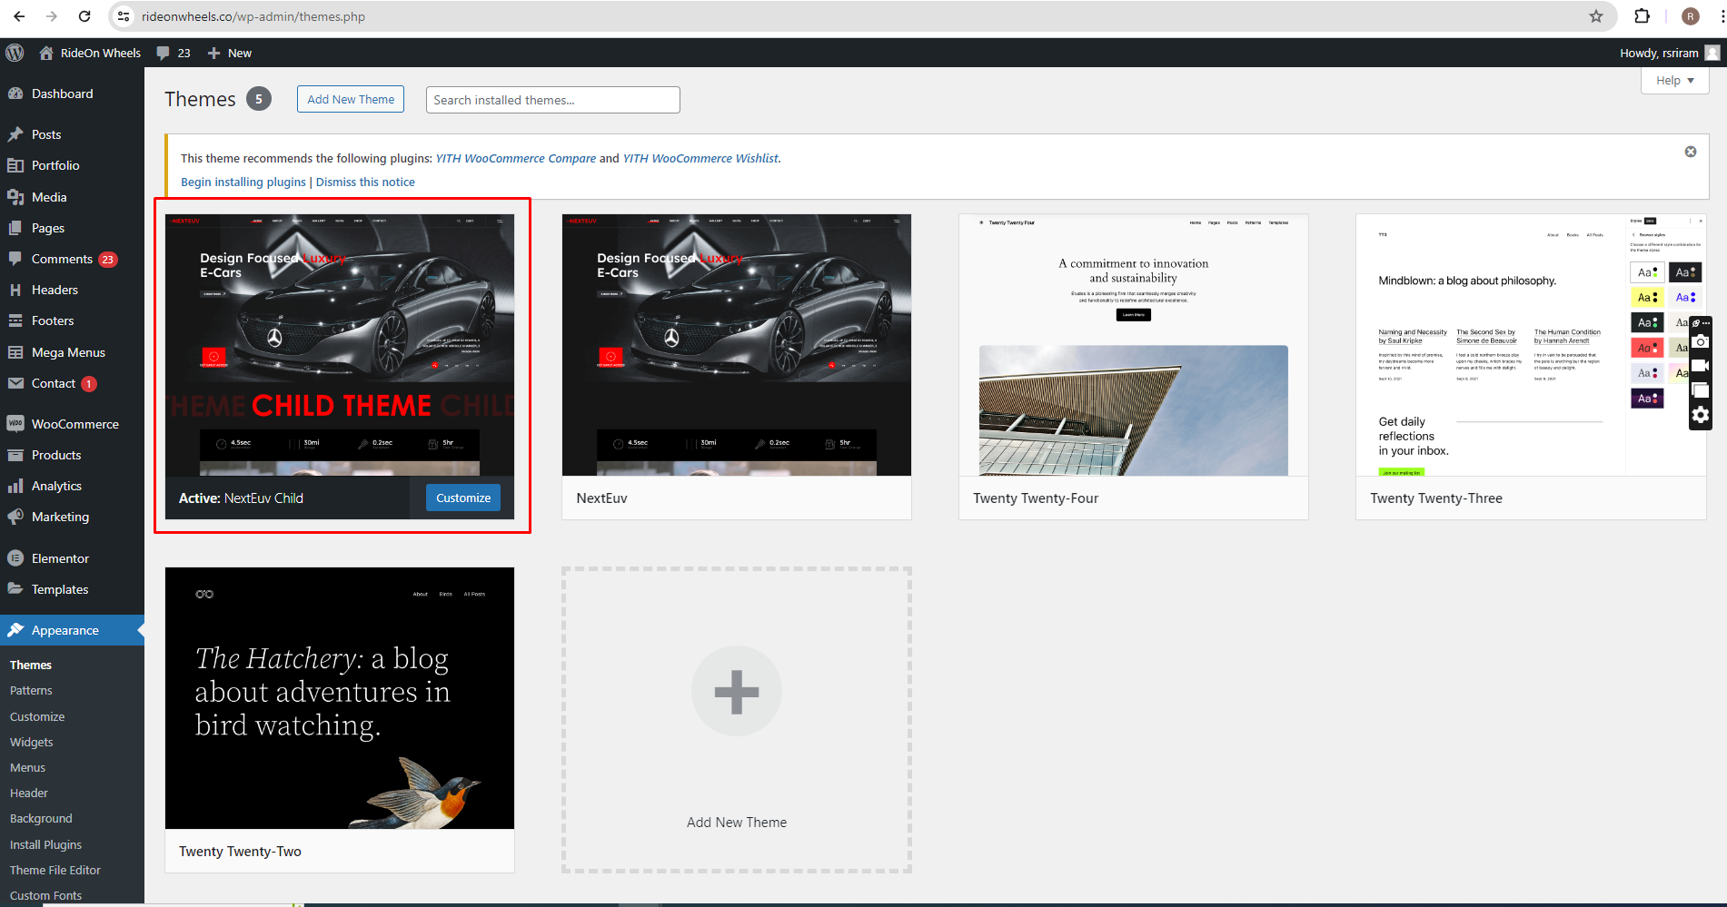Select the Twenty Twenty-Two theme thumbnail

click(340, 698)
